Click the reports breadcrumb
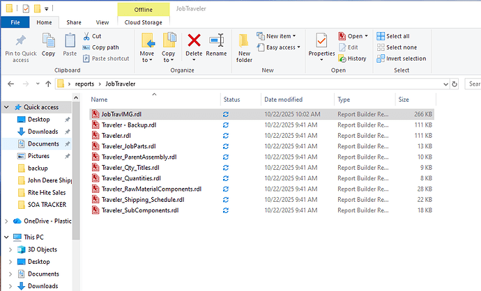 tap(84, 84)
